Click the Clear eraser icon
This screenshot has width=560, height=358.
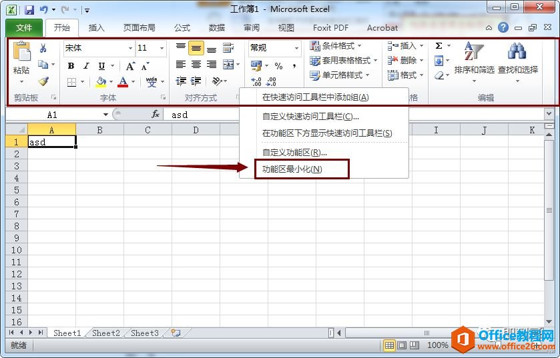pyautogui.click(x=439, y=75)
